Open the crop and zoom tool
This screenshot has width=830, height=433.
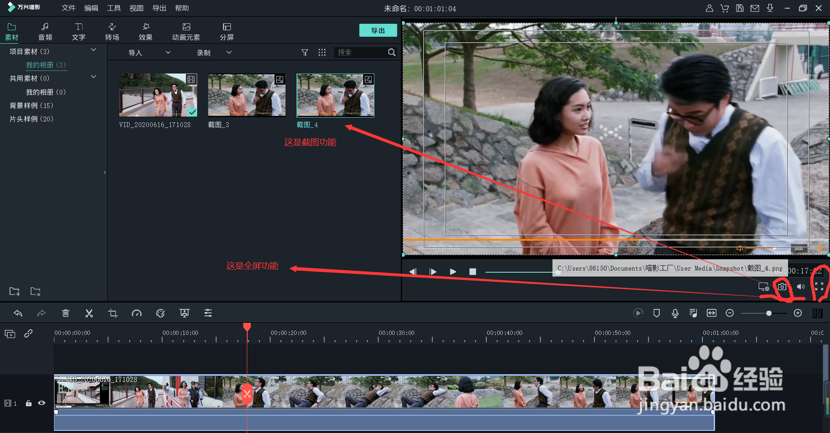pyautogui.click(x=113, y=313)
